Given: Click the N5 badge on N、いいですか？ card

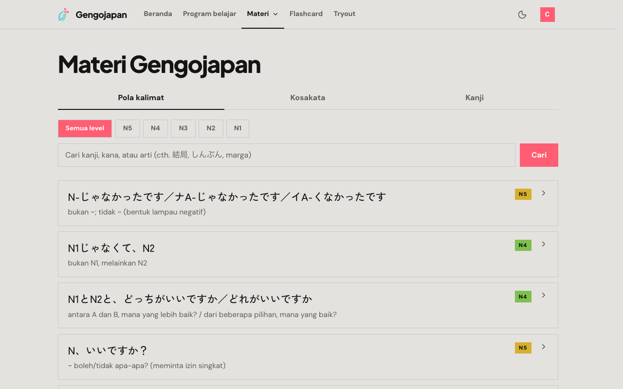Looking at the screenshot, I should pyautogui.click(x=523, y=348).
